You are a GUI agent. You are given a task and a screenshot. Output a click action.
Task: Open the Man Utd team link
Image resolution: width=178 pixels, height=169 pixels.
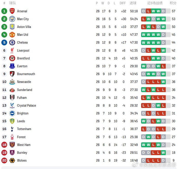pyautogui.click(x=23, y=35)
